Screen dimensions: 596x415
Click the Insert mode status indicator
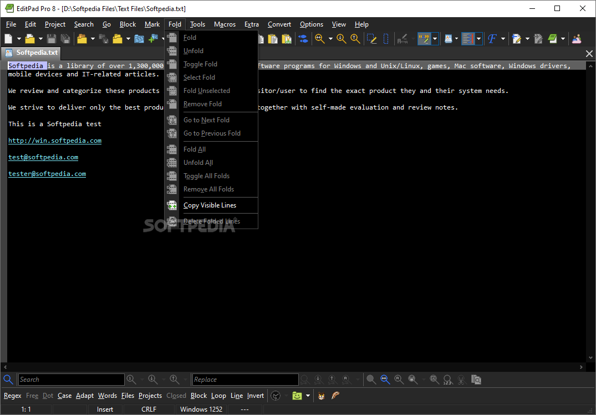click(105, 409)
